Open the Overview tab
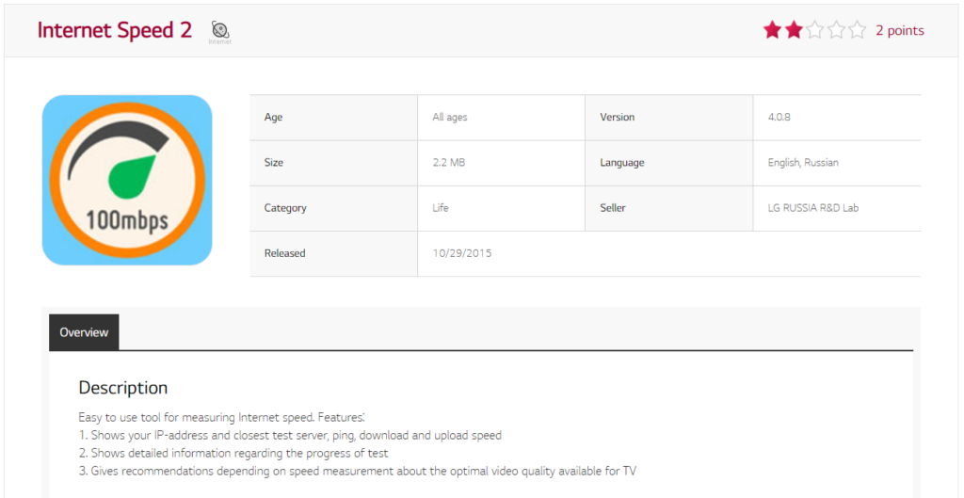 (x=84, y=332)
